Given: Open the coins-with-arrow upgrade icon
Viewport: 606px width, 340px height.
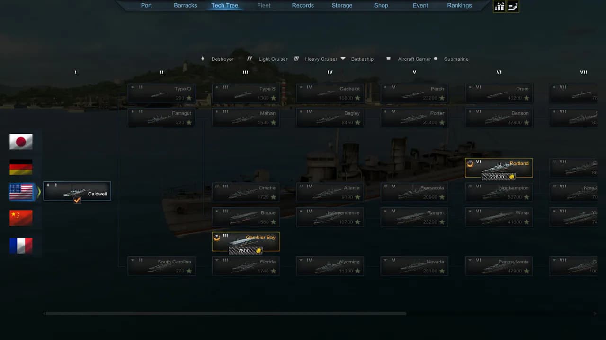Looking at the screenshot, I should 513,6.
